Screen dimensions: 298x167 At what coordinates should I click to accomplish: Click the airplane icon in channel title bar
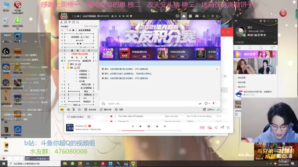click(x=123, y=16)
